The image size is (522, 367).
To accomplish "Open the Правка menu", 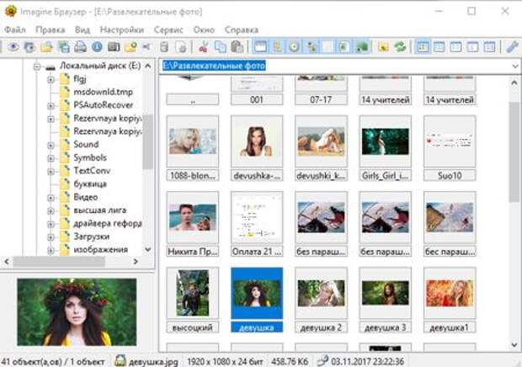I will (51, 29).
